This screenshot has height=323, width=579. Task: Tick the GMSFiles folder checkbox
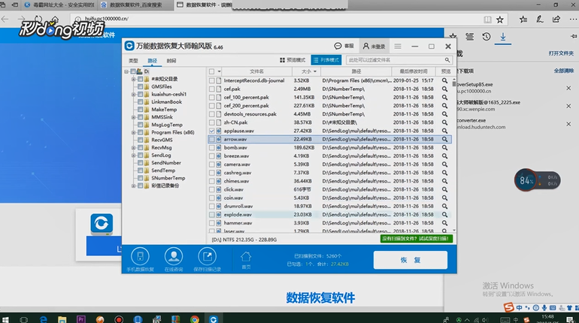pos(141,86)
